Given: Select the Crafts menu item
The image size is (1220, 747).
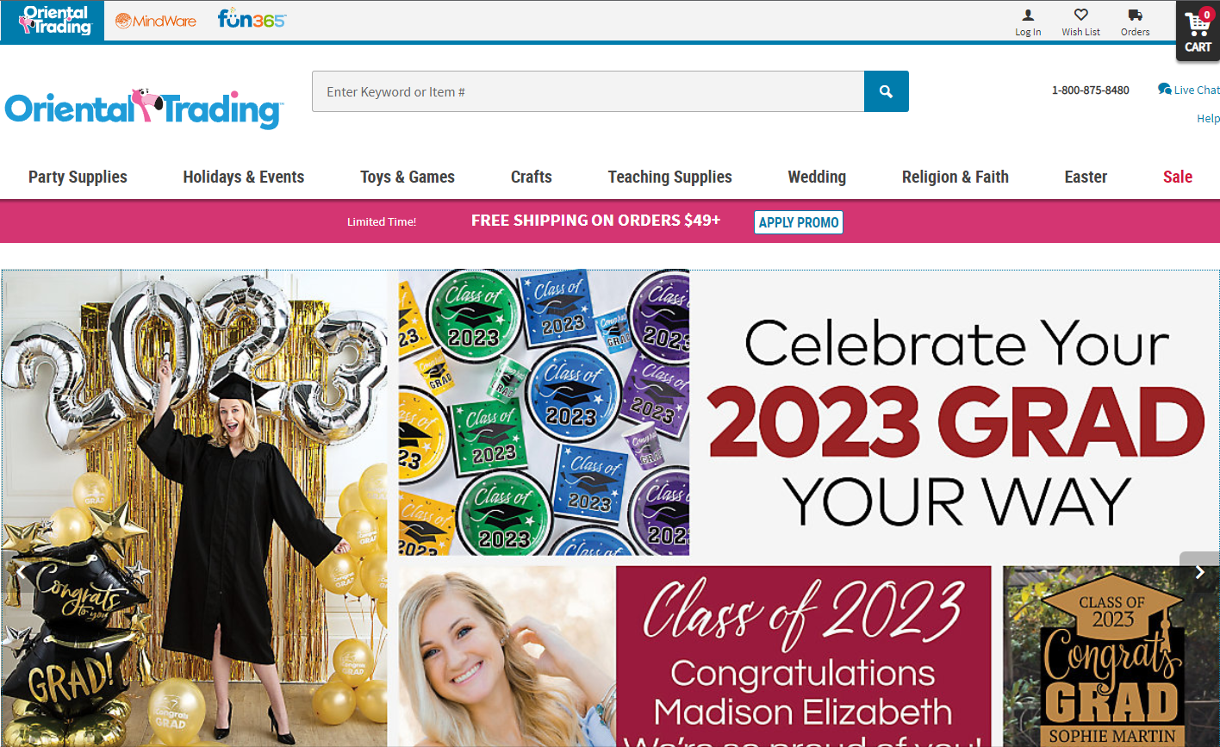Looking at the screenshot, I should tap(532, 177).
